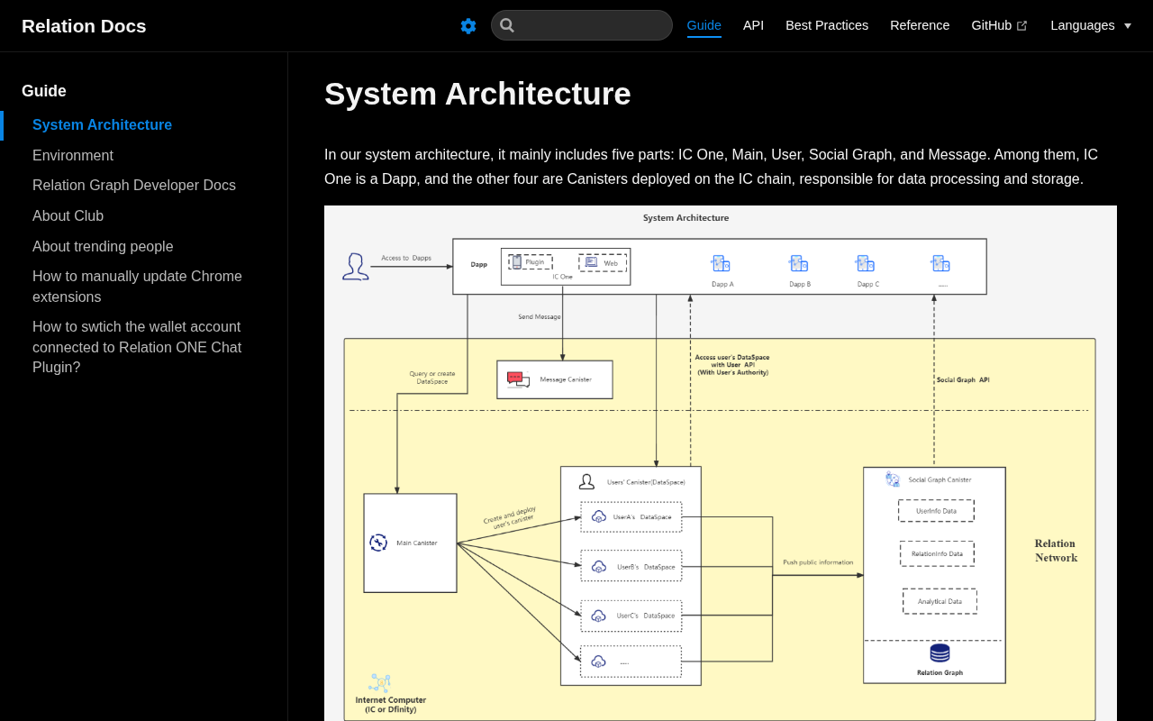Click the Relation Docs site title
The image size is (1153, 721).
coord(84,26)
